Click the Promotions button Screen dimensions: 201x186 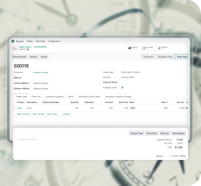(x=152, y=133)
